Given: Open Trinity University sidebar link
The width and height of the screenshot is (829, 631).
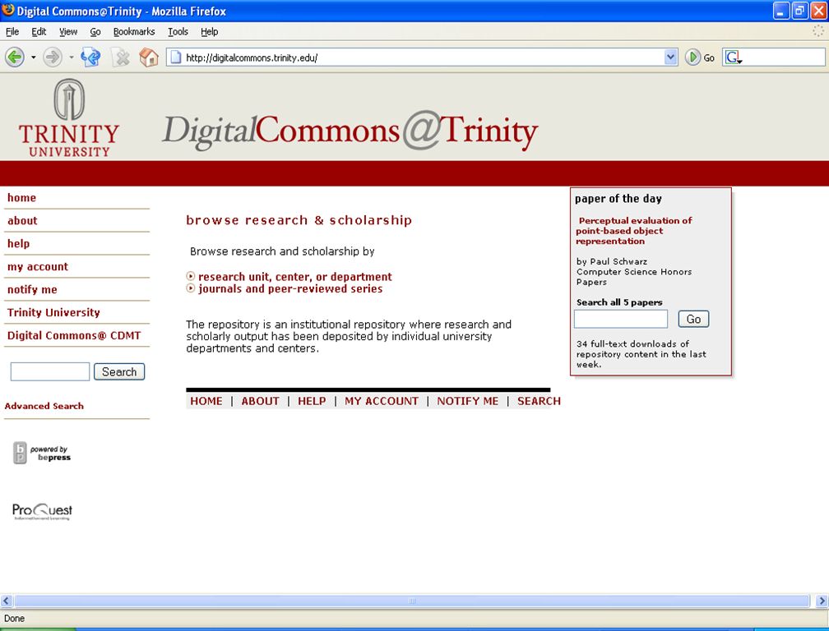Looking at the screenshot, I should (x=53, y=312).
